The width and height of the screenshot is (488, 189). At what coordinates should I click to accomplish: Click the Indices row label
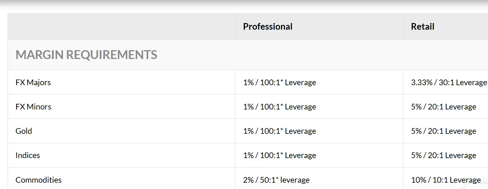(28, 155)
